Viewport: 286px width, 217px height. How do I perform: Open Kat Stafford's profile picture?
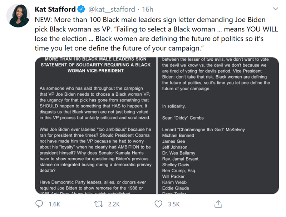[x=18, y=16]
